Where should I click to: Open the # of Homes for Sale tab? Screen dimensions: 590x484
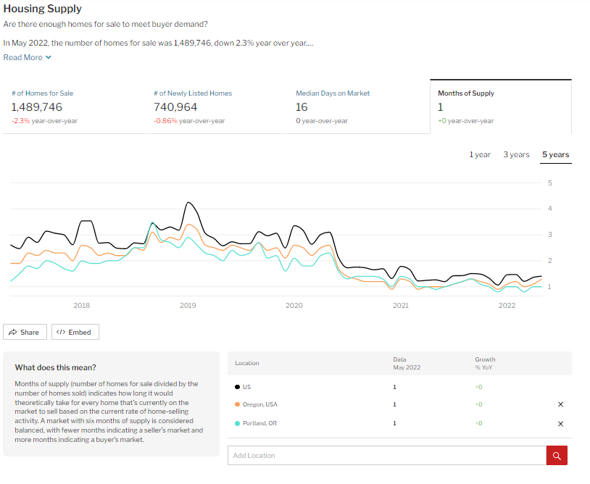(72, 107)
